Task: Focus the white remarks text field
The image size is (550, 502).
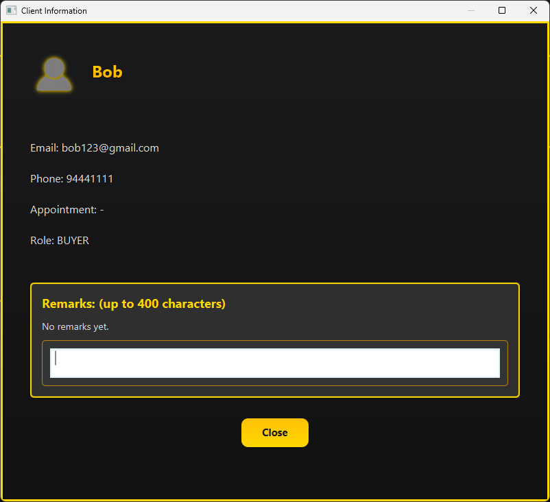Action: (274, 363)
